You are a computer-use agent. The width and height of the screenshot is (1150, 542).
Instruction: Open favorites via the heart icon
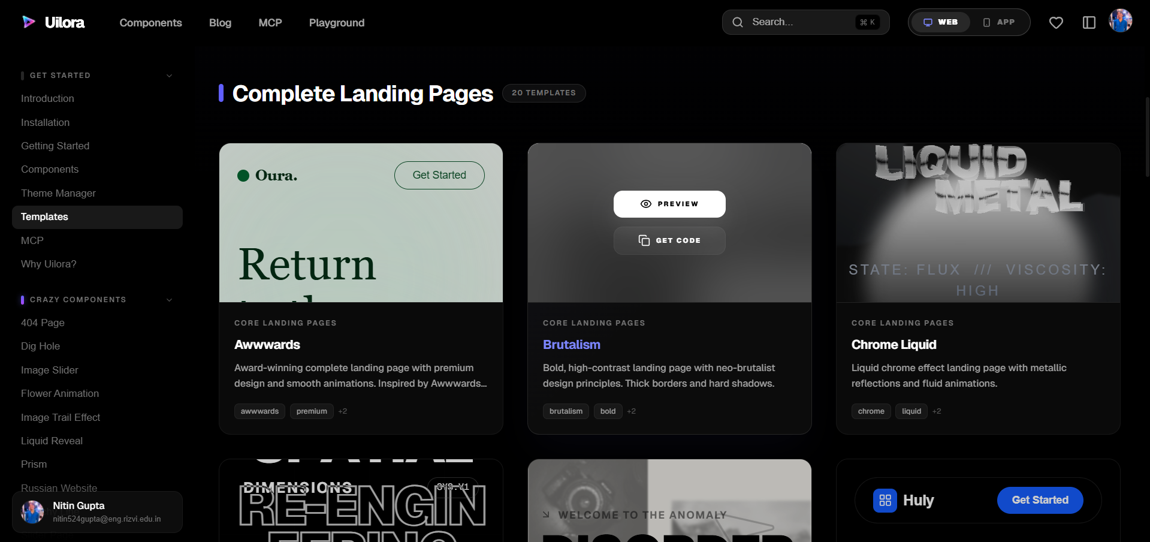pos(1056,23)
